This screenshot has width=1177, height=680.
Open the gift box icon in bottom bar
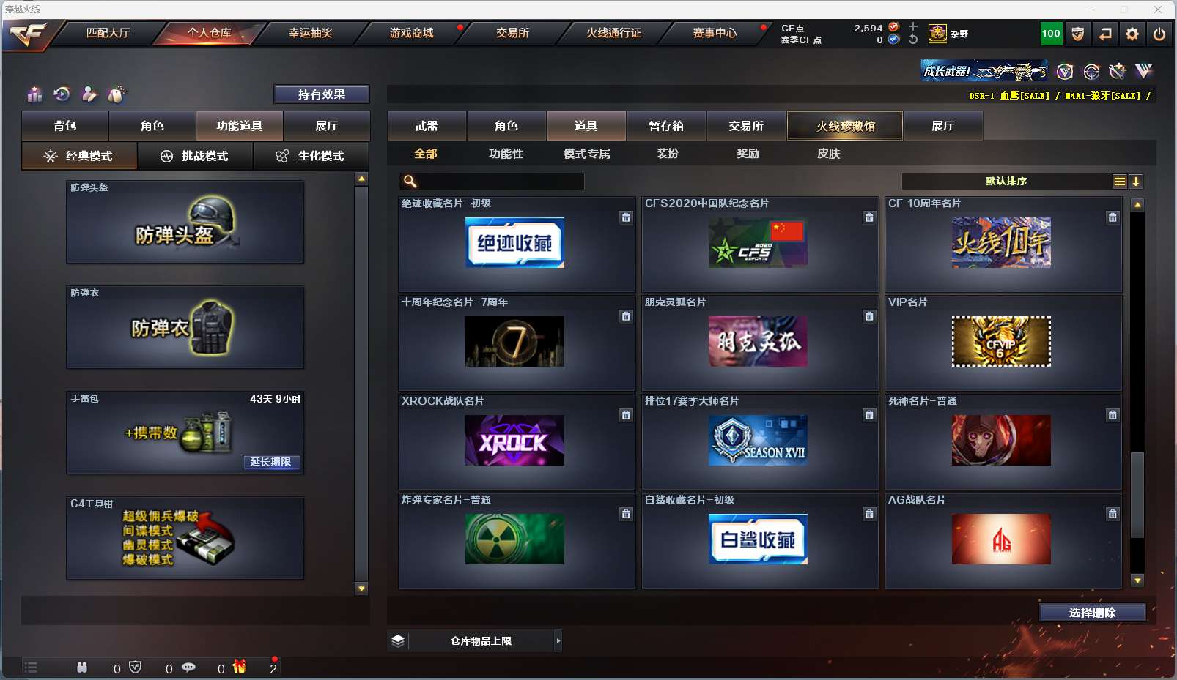click(240, 667)
